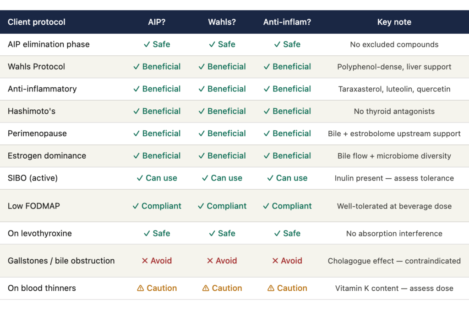Click the Hashimoto's checkmark in the Wahls column
The width and height of the screenshot is (469, 310).
pos(202,111)
